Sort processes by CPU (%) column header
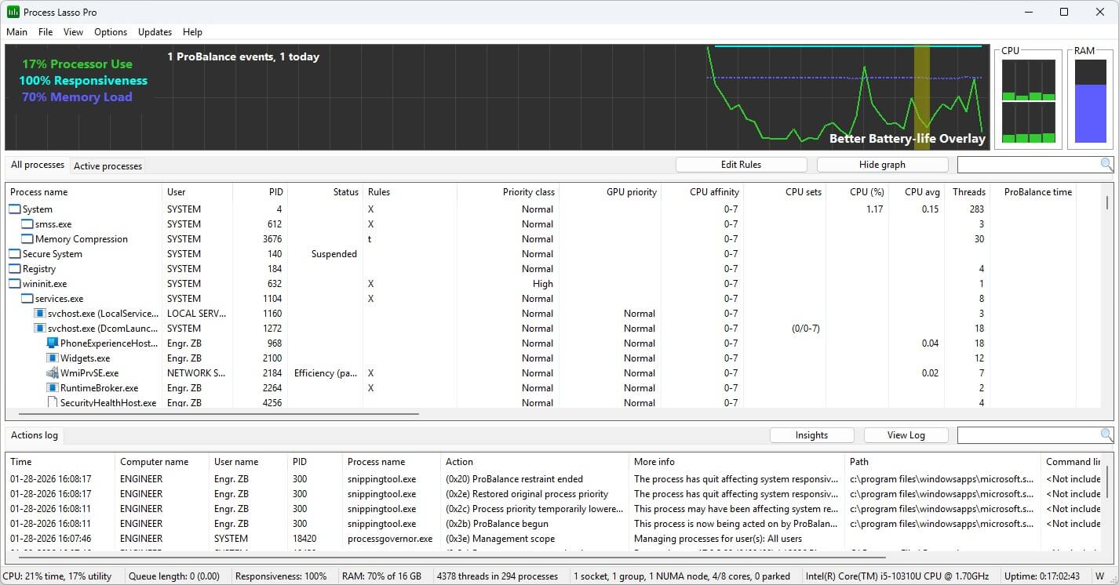 pos(866,192)
